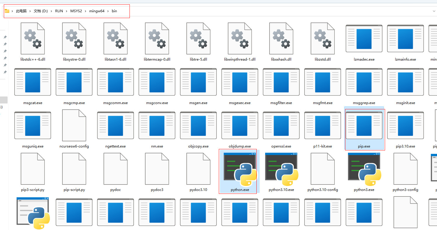Select the python3.exe Python icon
The width and height of the screenshot is (437, 230).
click(365, 169)
